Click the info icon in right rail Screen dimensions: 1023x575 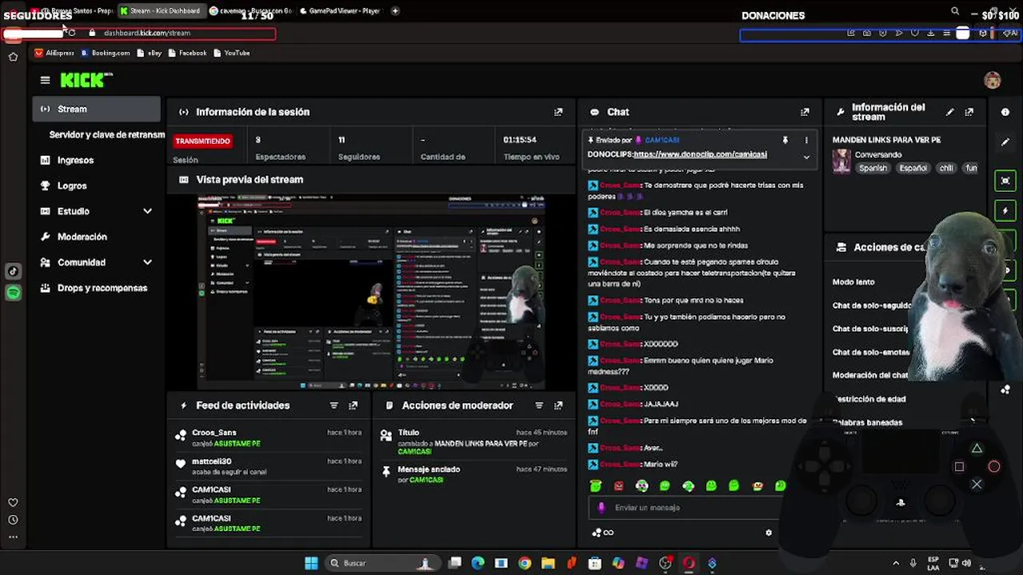1005,112
